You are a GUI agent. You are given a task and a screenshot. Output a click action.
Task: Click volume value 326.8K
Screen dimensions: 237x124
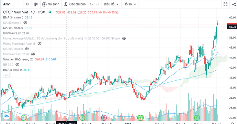[x=39, y=59]
